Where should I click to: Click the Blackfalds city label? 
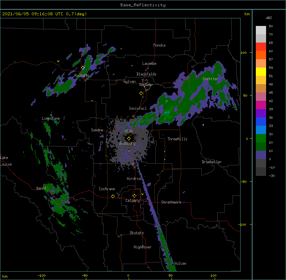pyautogui.click(x=146, y=74)
